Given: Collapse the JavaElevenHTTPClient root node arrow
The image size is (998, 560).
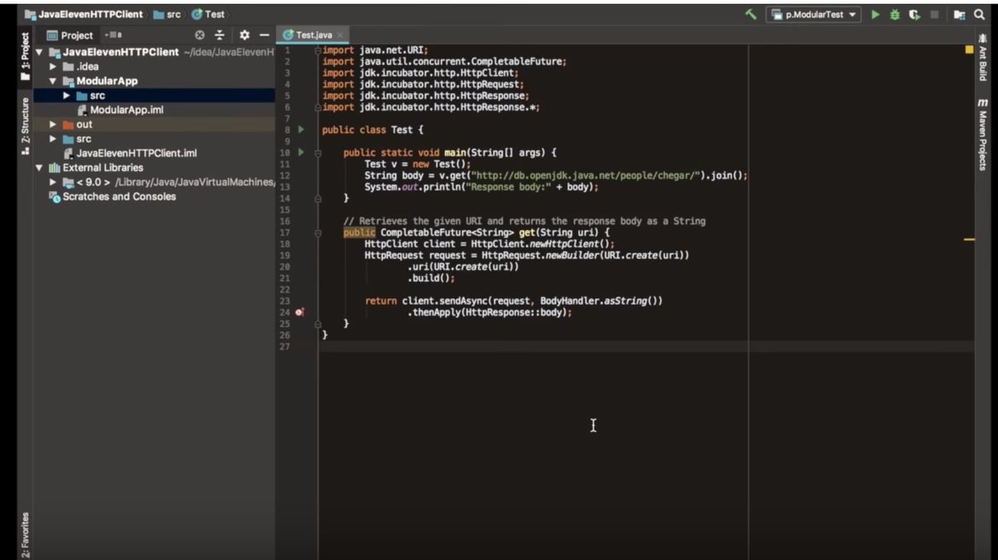Looking at the screenshot, I should tap(39, 52).
